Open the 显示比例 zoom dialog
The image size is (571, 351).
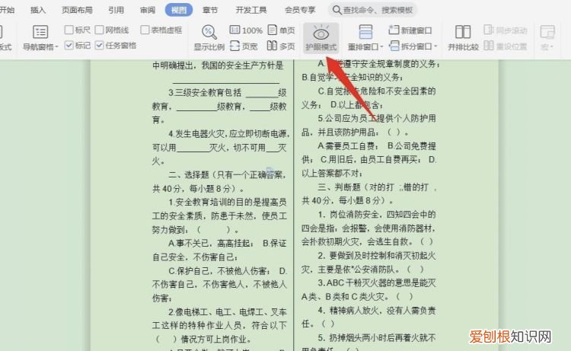[x=209, y=38]
